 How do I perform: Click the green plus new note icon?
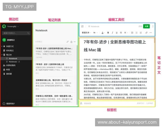[4, 40]
